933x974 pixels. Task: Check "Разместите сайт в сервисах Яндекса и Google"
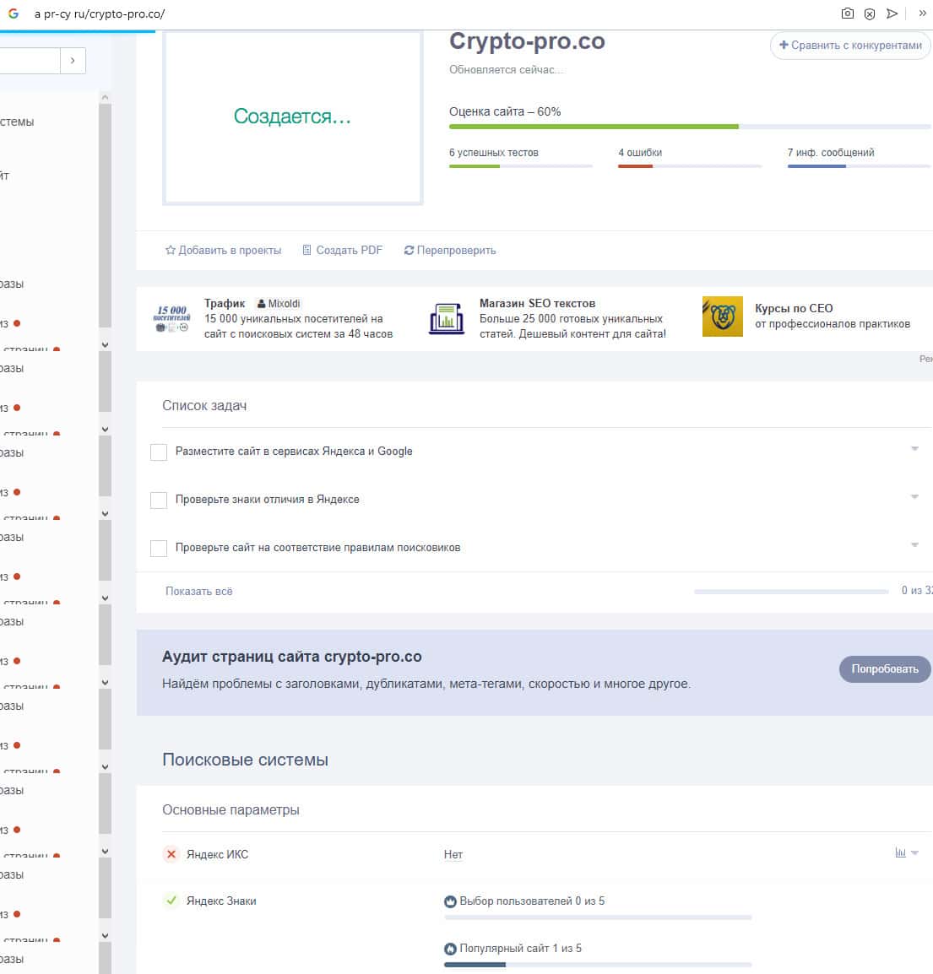[x=159, y=452]
